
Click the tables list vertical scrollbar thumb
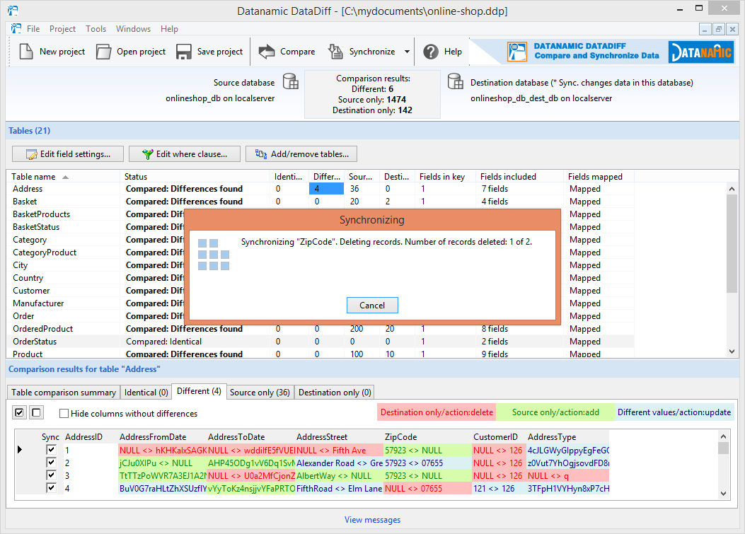732,243
